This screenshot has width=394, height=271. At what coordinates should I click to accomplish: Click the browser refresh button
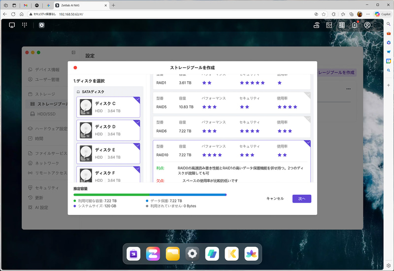[13, 14]
